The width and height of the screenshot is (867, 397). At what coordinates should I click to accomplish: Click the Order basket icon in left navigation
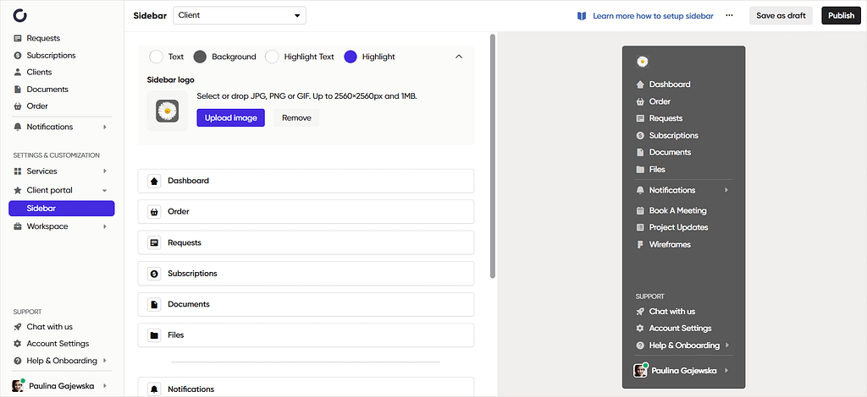18,106
